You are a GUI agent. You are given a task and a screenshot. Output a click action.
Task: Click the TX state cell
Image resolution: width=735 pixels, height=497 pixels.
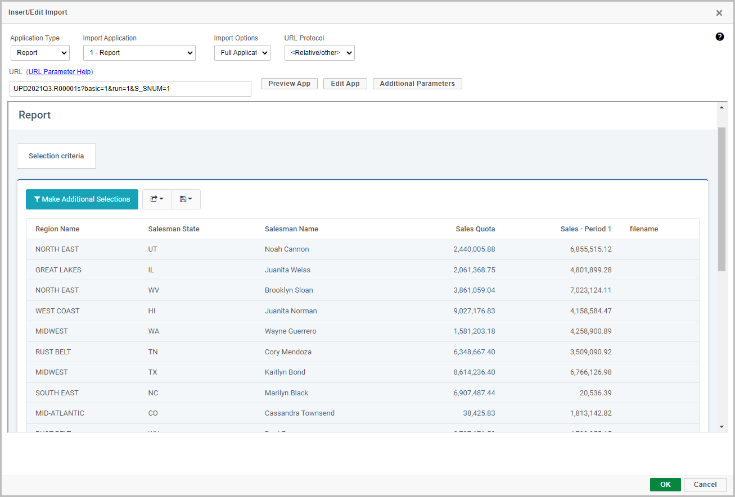pyautogui.click(x=152, y=372)
